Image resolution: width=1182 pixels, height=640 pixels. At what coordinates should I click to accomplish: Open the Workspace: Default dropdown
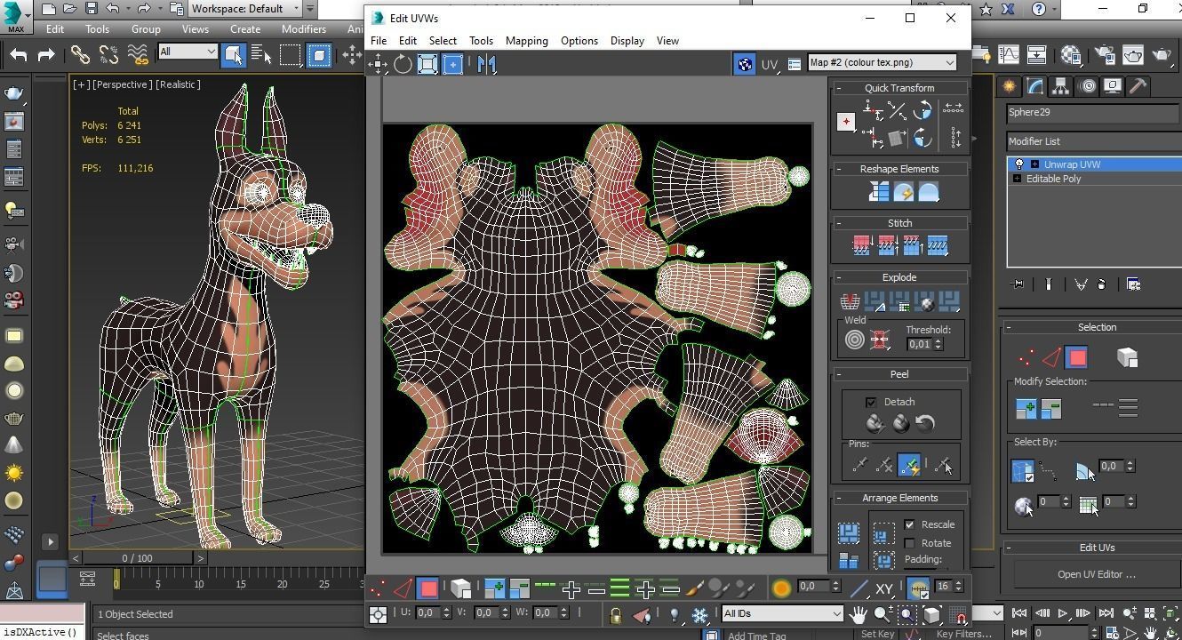click(x=246, y=9)
